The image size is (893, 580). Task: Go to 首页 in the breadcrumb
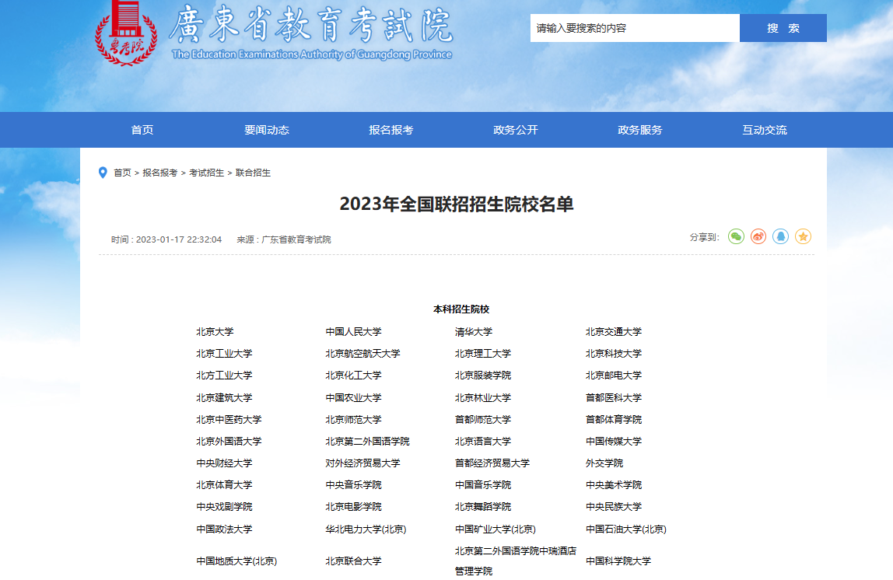pos(122,173)
